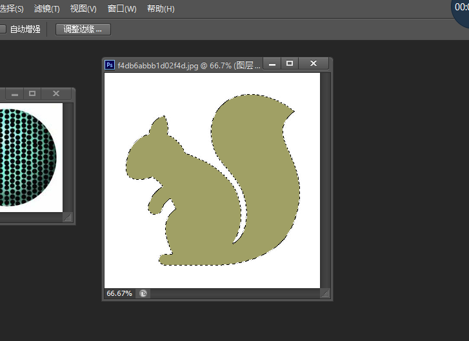This screenshot has height=341, width=469.
Task: Click the 66.67% zoom level field
Action: click(x=119, y=293)
